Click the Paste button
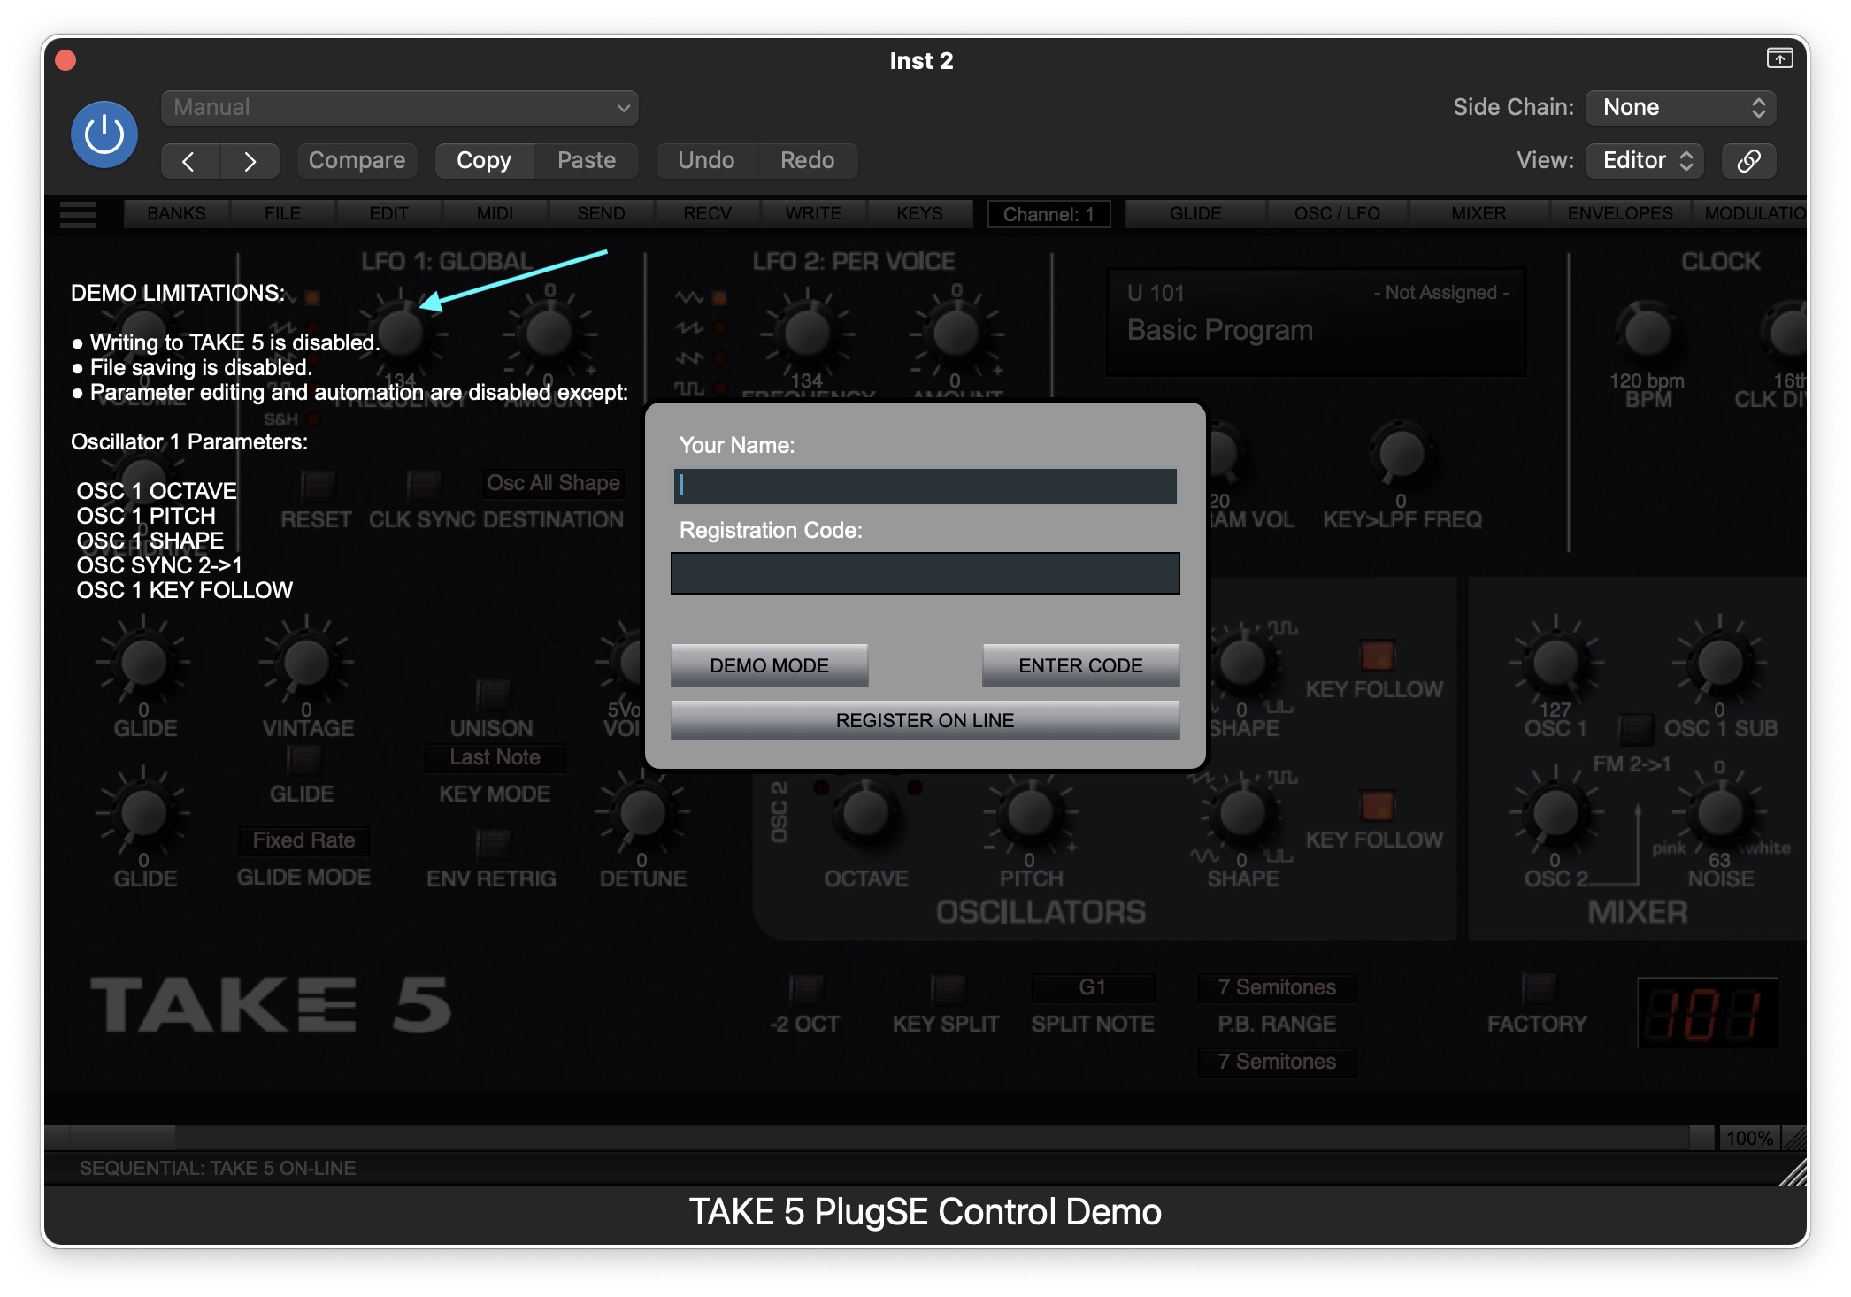1851x1297 pixels. [587, 161]
